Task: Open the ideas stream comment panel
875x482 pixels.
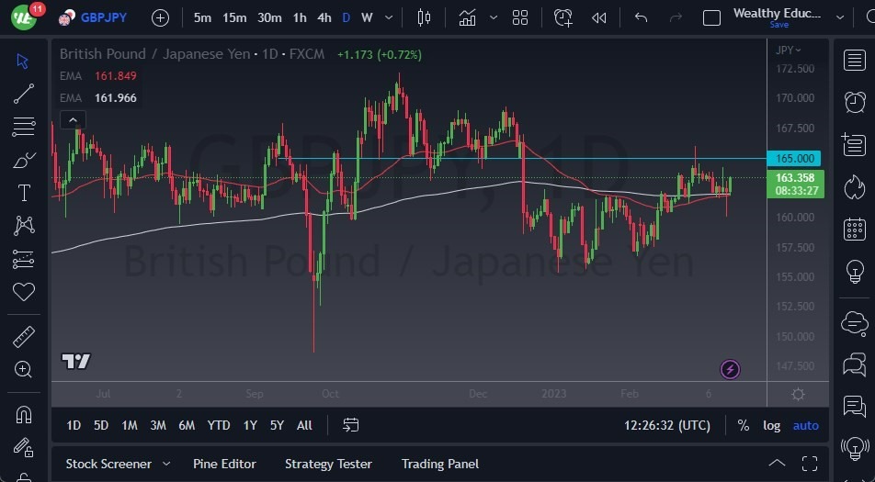Action: (855, 406)
